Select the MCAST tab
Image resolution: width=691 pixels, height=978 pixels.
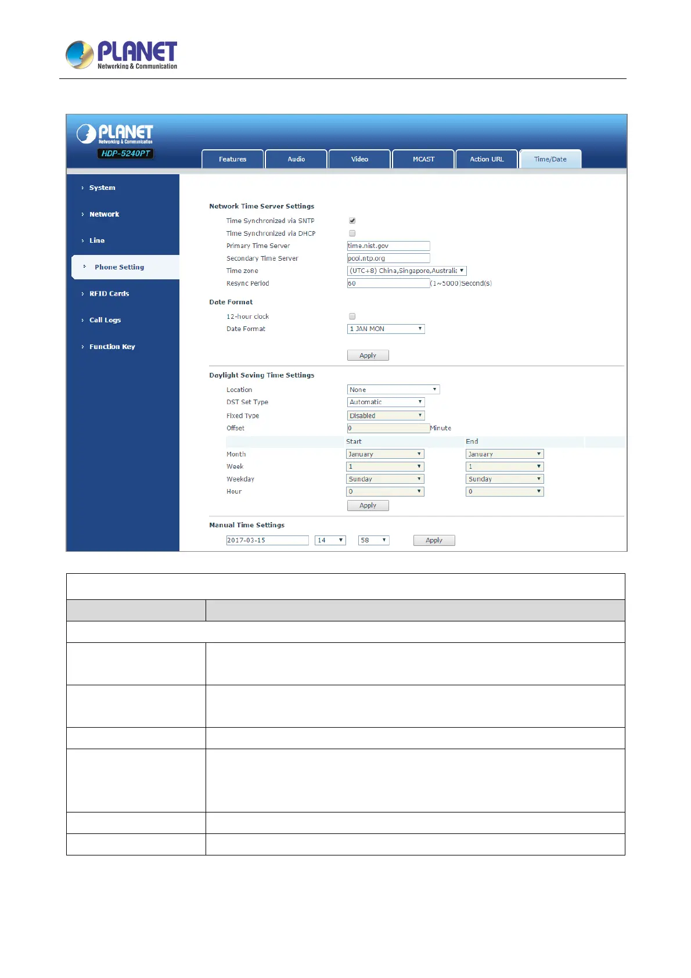(423, 159)
